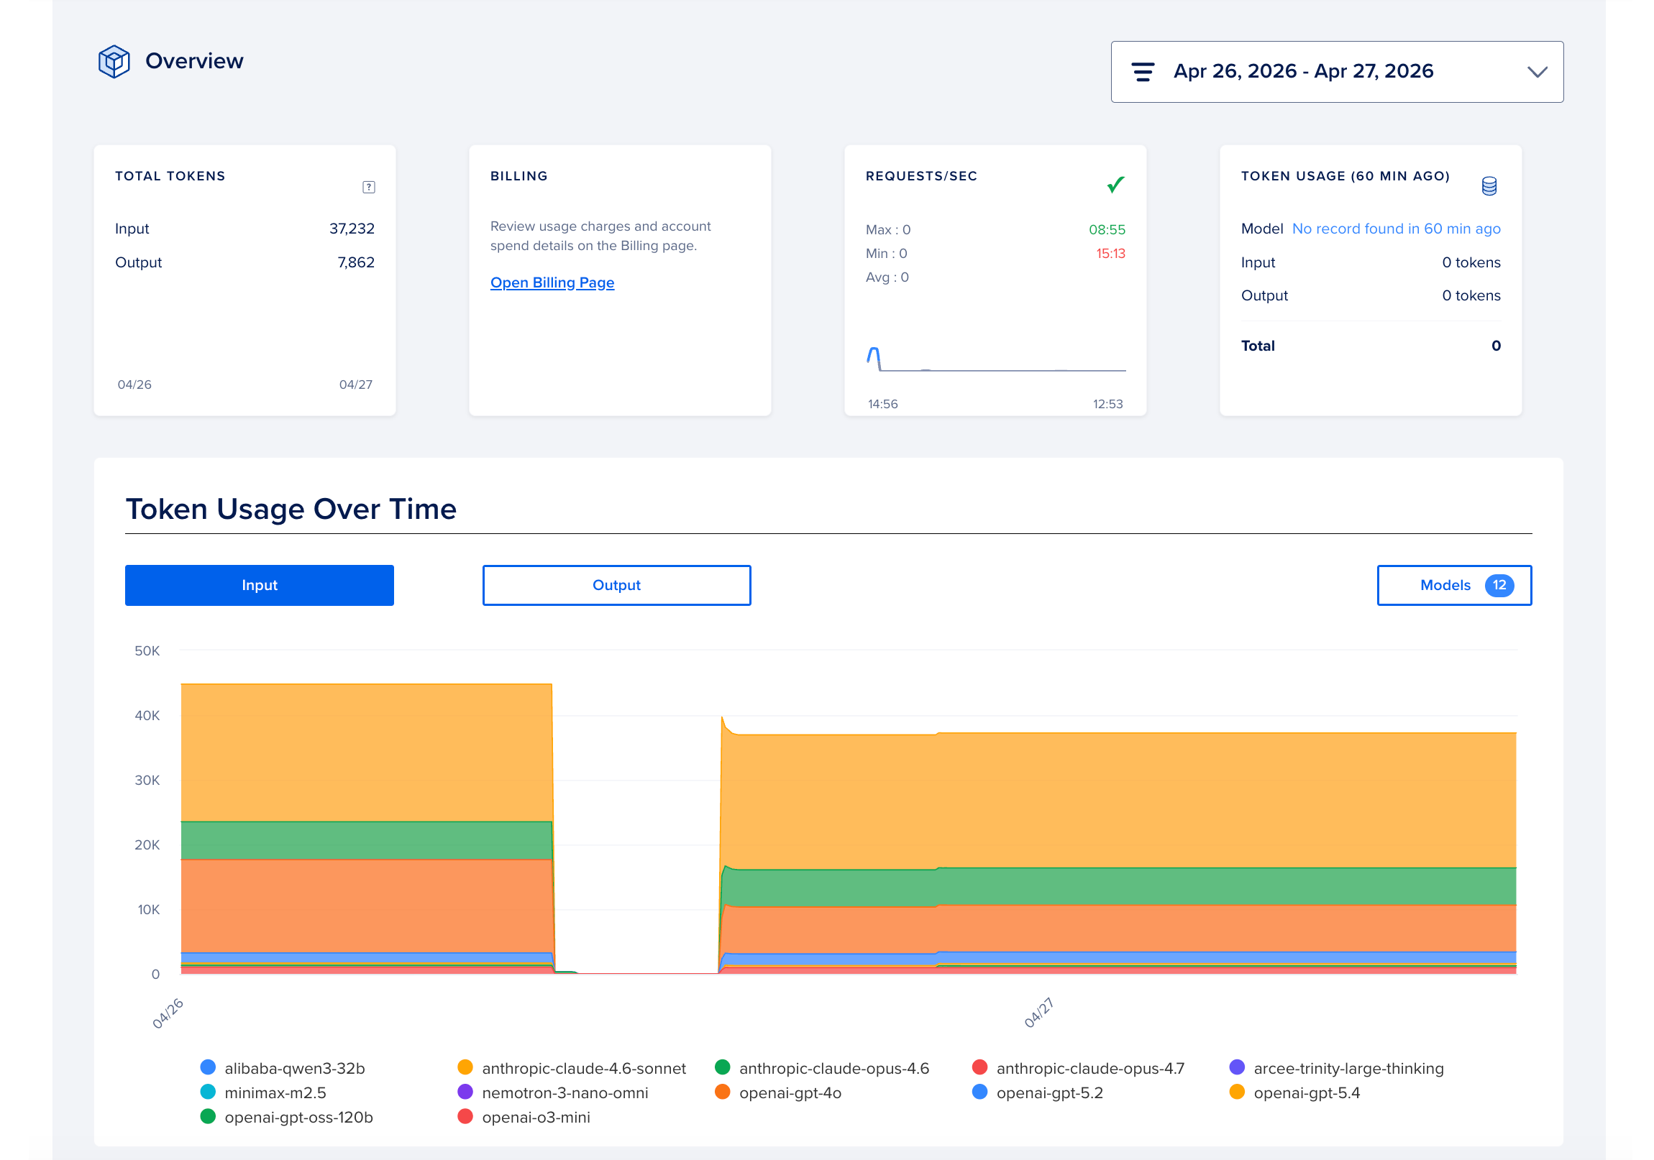This screenshot has height=1160, width=1654.
Task: Click the database icon on the Token Usage card
Action: coord(1489,185)
